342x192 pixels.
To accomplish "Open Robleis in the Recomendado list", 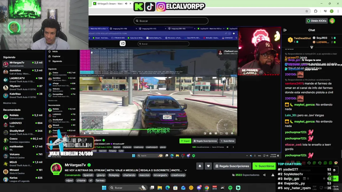I will (x=23, y=117).
